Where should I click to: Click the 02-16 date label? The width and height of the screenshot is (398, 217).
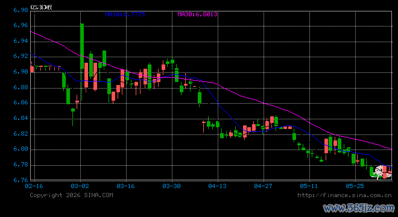point(34,186)
